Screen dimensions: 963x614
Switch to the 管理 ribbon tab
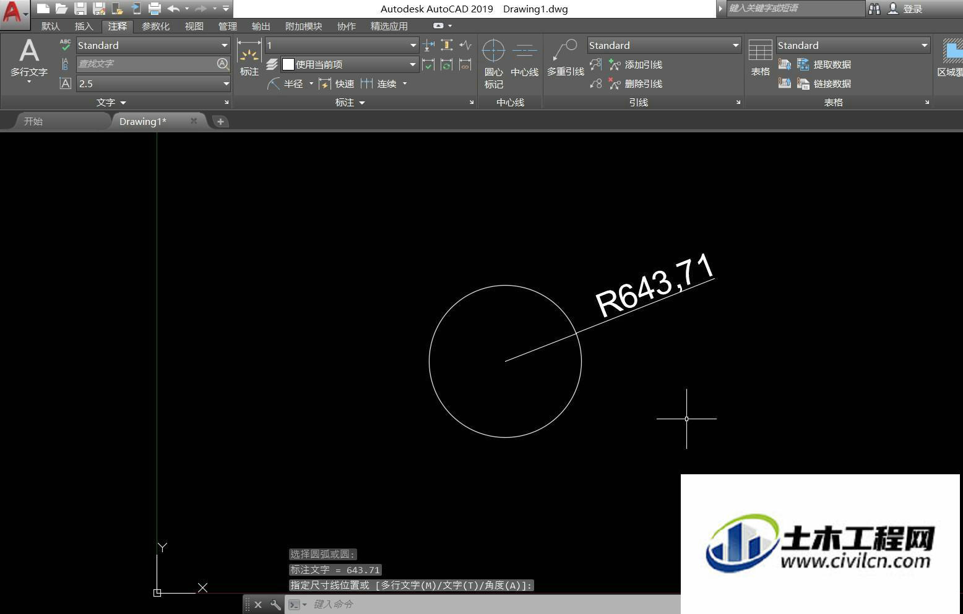tap(228, 26)
